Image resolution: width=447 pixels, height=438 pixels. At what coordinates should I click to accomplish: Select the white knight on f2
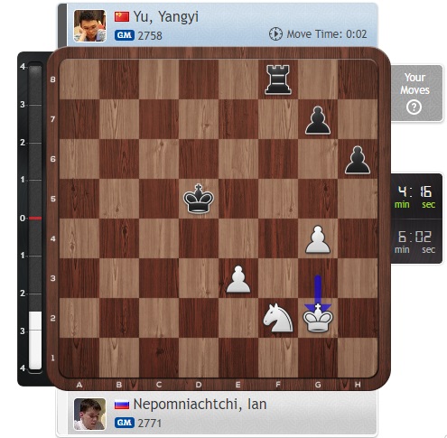pos(277,318)
